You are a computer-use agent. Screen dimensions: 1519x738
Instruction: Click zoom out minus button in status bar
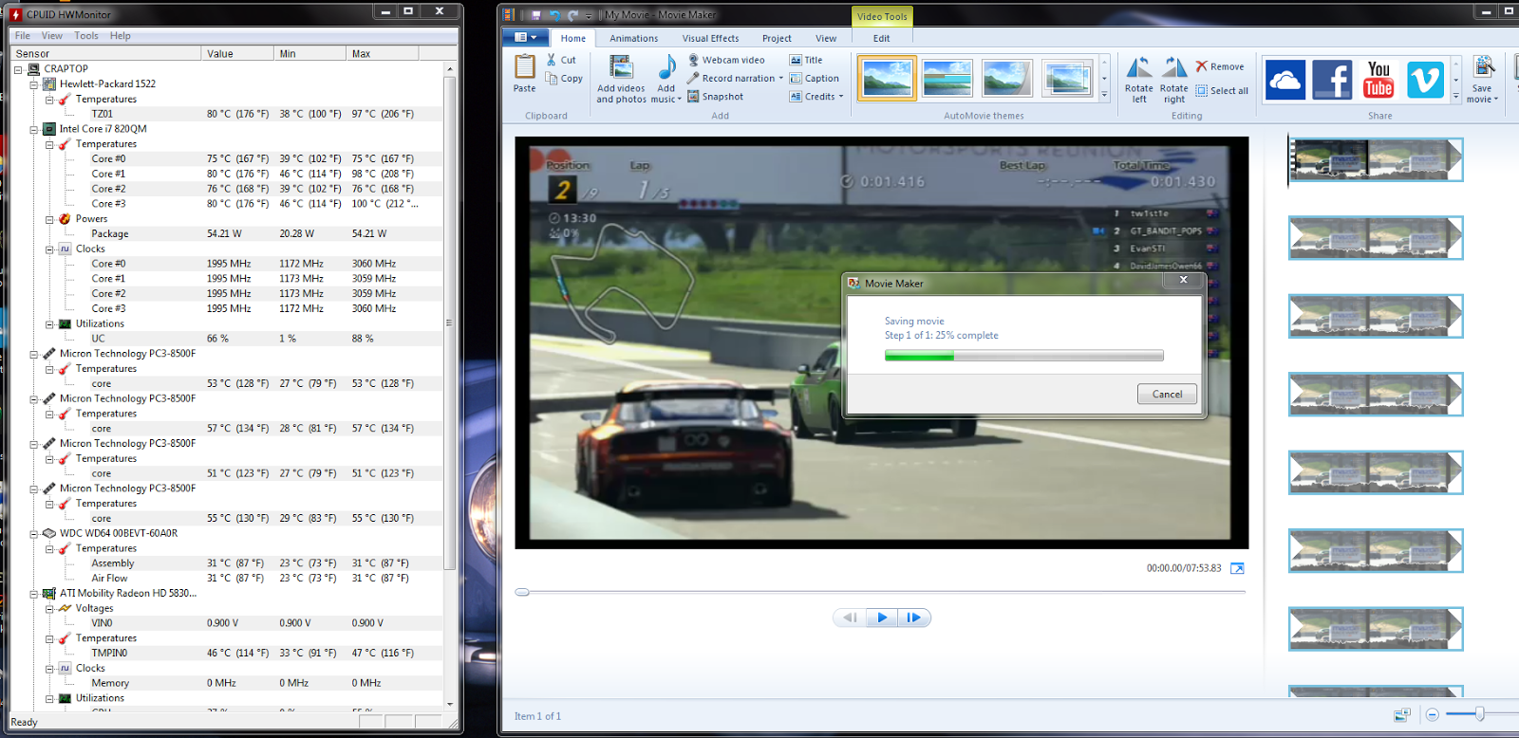(1433, 714)
